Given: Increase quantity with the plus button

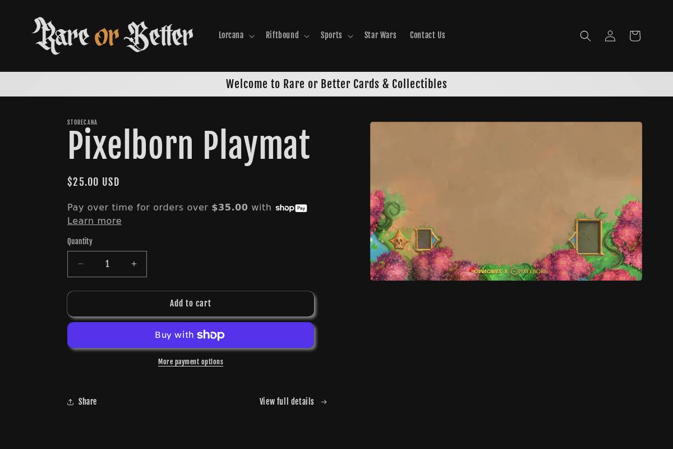Looking at the screenshot, I should coord(133,264).
